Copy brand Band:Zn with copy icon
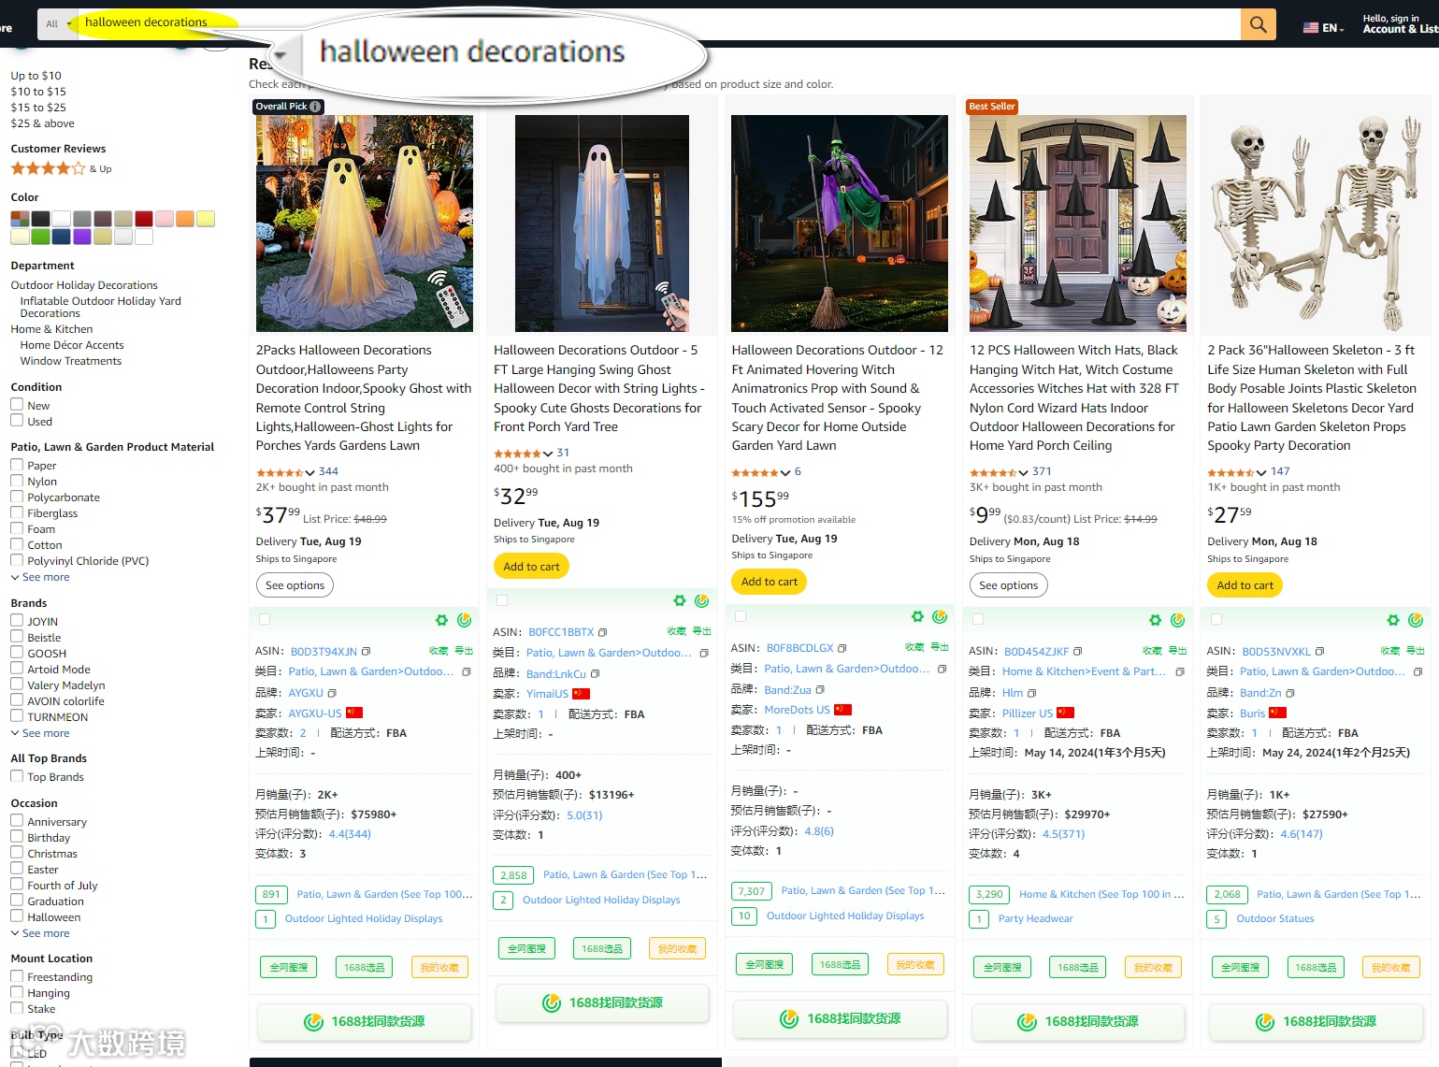 pos(1290,693)
